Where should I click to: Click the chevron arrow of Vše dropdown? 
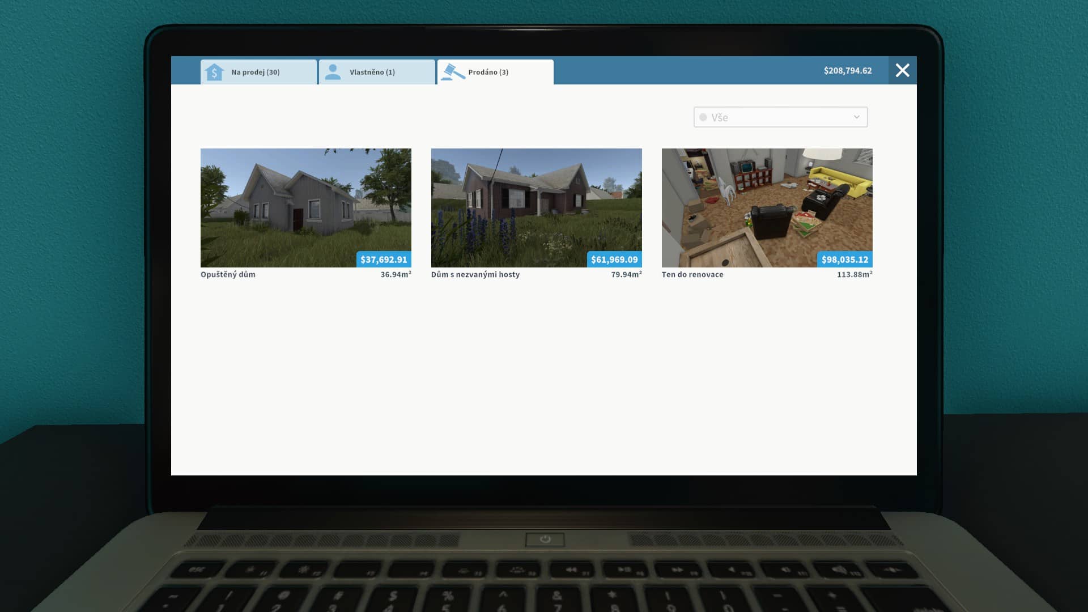pyautogui.click(x=857, y=117)
